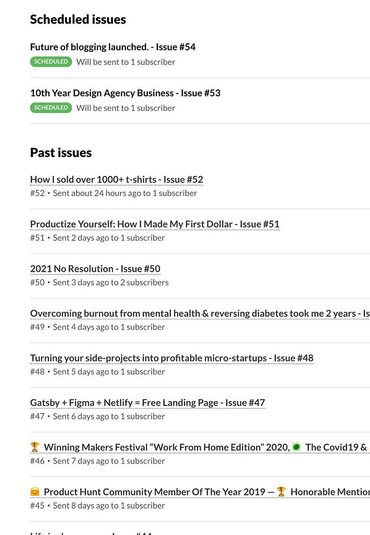This screenshot has height=535, width=370.
Task: Open 'Gatsby + Figma + Netlify' Issue #47
Action: [148, 403]
